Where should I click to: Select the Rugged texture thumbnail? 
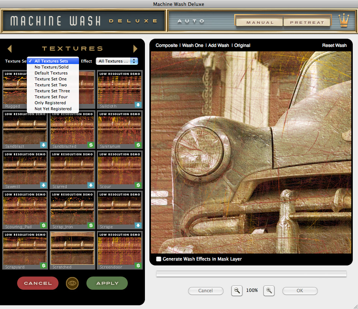[x=15, y=89]
